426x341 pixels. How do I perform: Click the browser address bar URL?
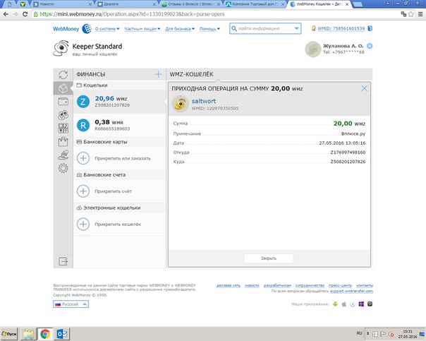coord(133,14)
